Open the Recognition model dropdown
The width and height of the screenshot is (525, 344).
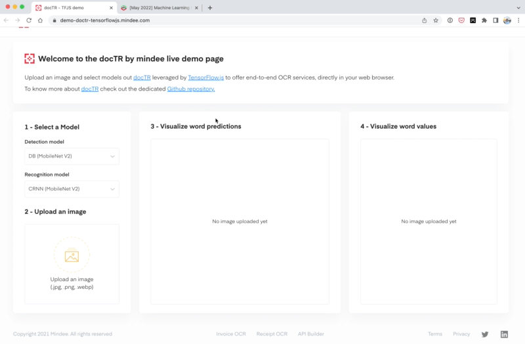[x=72, y=189]
